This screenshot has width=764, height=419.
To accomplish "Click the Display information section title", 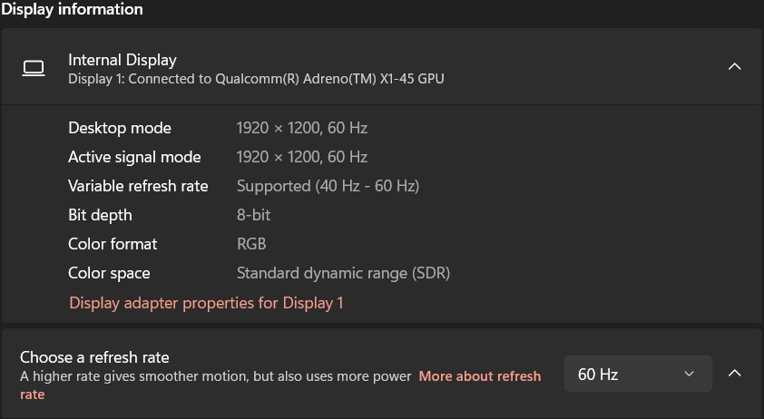I will point(72,9).
